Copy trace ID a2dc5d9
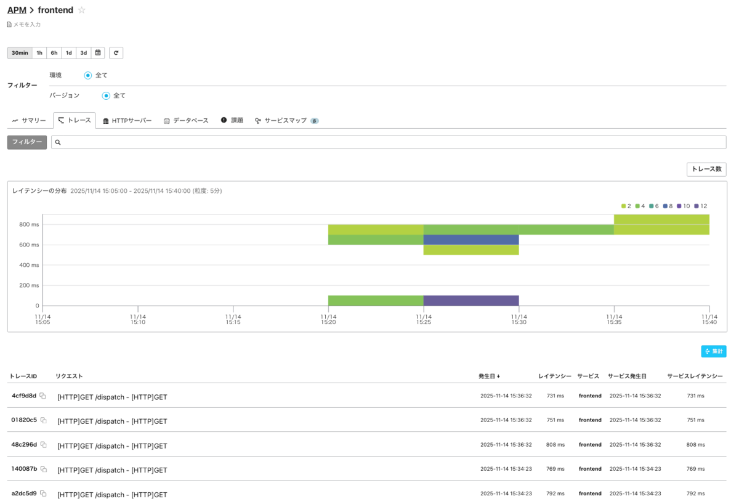The image size is (739, 504). pos(43,494)
